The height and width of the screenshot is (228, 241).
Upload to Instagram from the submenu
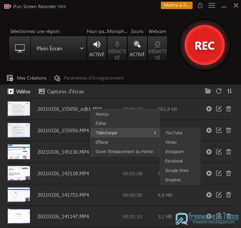coord(180,152)
